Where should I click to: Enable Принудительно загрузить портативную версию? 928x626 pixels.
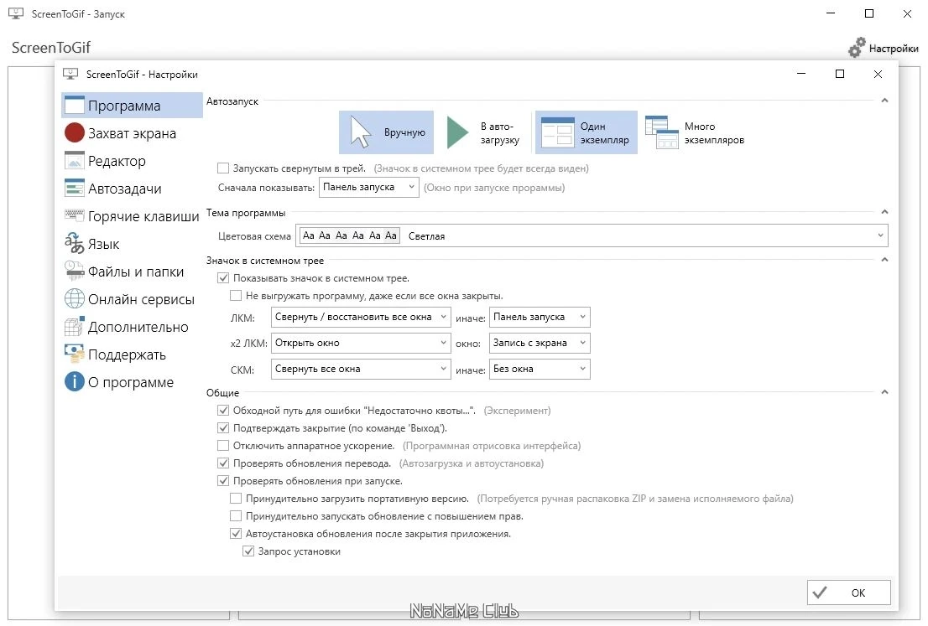236,499
